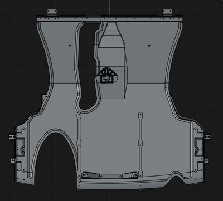Select the top horizontal crossbar rail
The height and width of the screenshot is (201, 223).
point(110,19)
